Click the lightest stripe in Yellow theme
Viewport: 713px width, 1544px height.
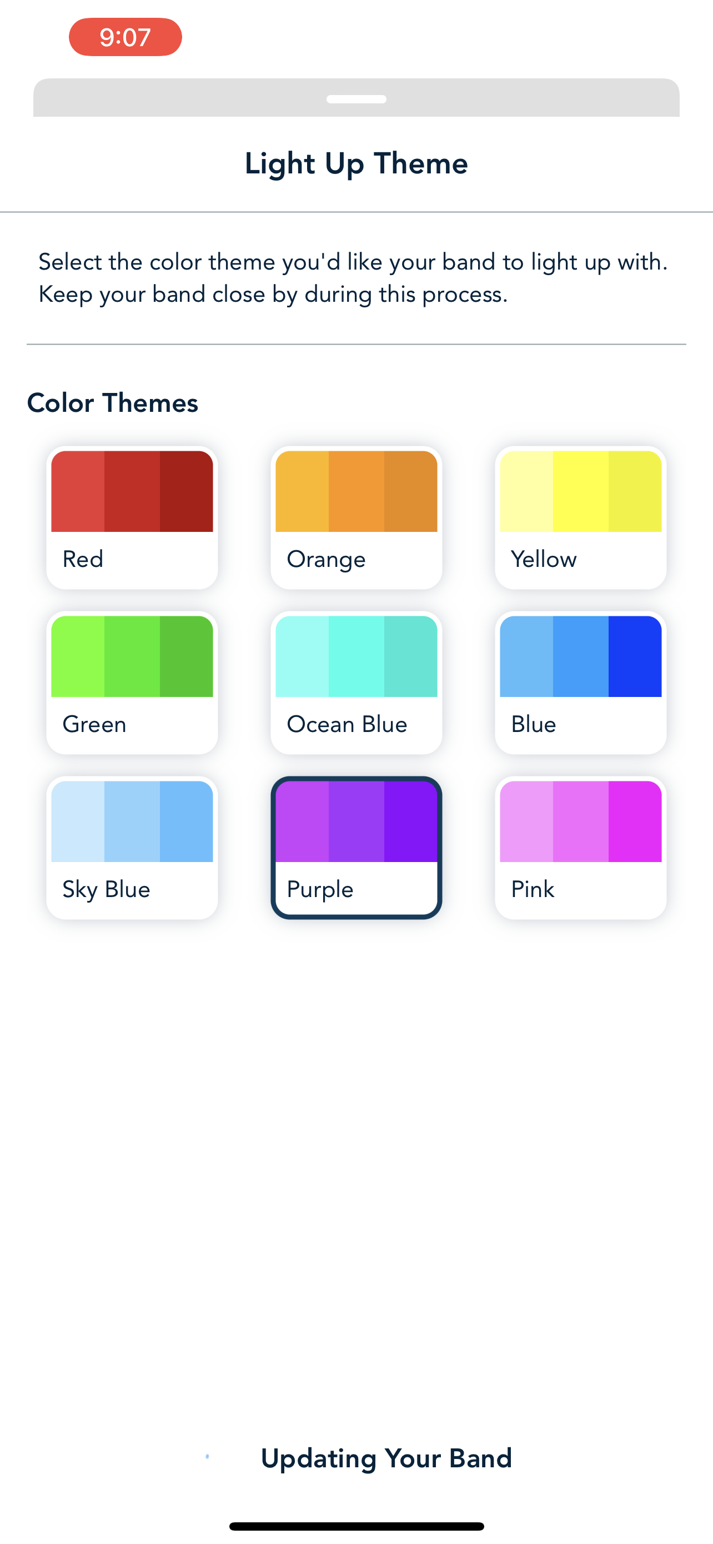coord(526,491)
